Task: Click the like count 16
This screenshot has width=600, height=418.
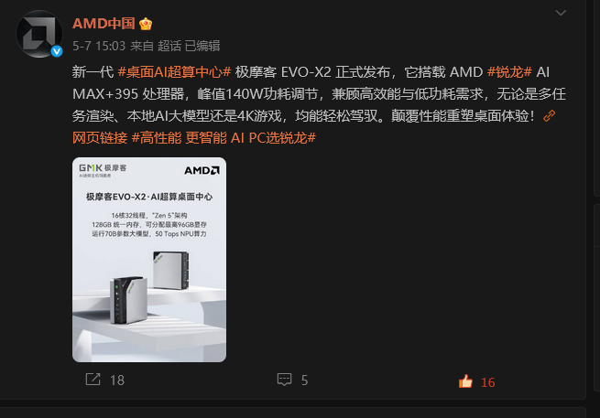Action: pos(488,382)
